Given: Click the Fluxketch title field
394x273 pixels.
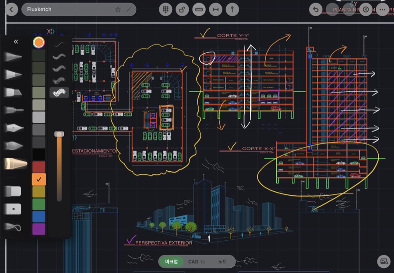Looking at the screenshot, I should point(79,10).
